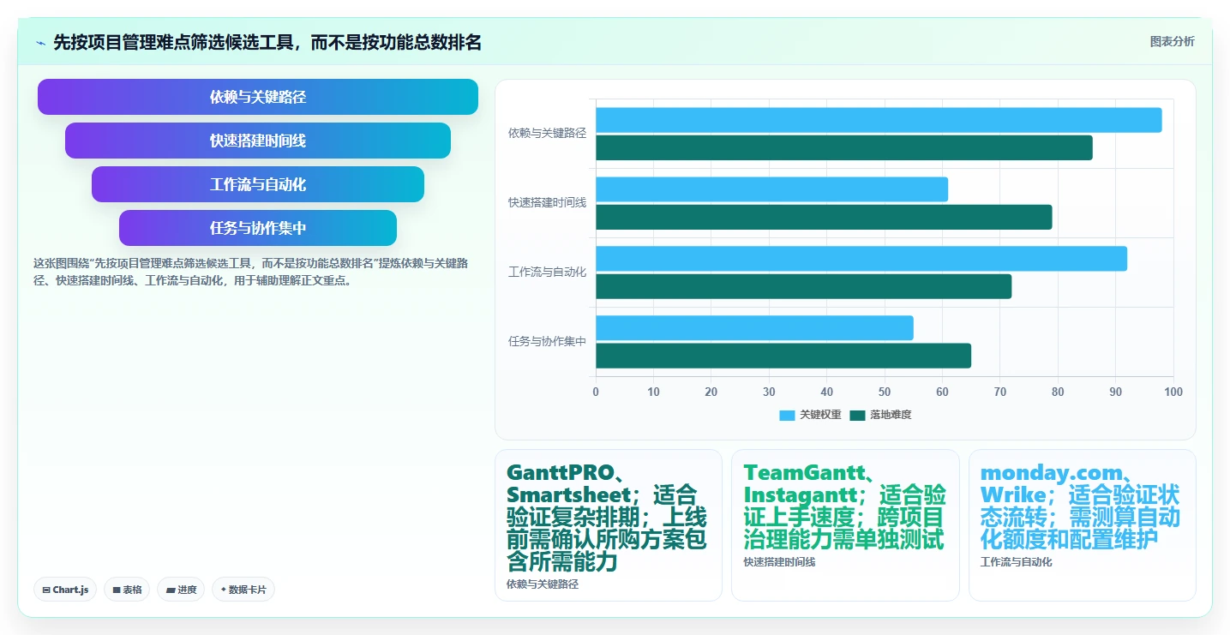Click the 数据卡片 tag chip
The height and width of the screenshot is (635, 1230).
pos(243,590)
